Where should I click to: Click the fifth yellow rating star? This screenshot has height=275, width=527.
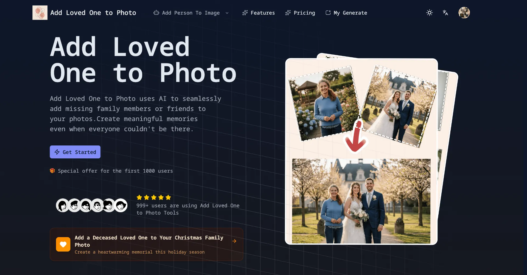168,197
